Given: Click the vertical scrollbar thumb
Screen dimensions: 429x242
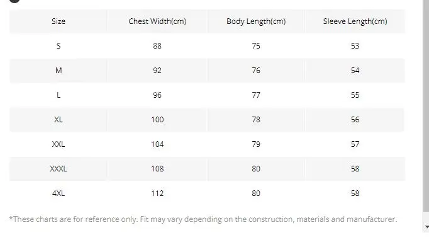Looking at the screenshot, I should pos(426,105).
